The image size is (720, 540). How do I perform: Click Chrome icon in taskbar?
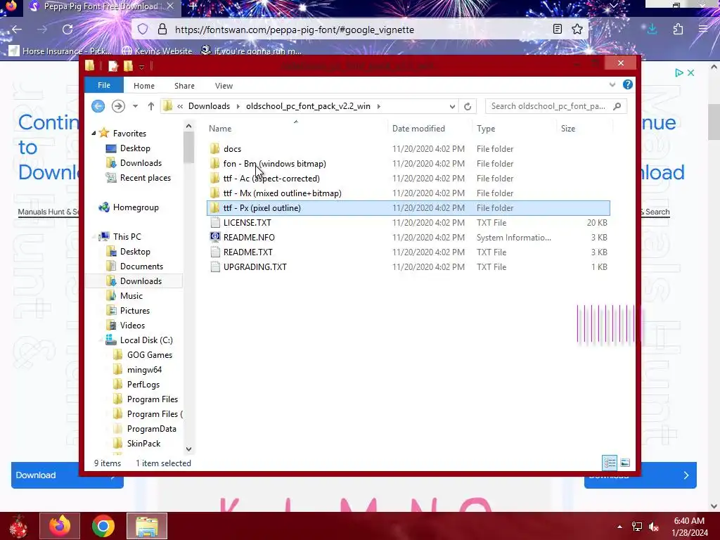[x=103, y=526]
